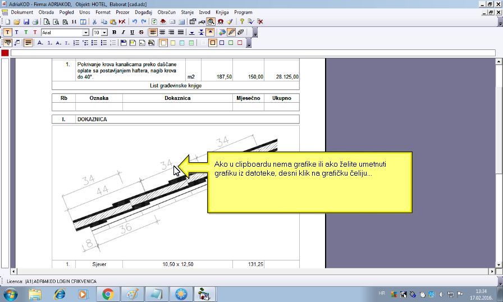Screen dimensions: 503x302
Task: Click the green refresh document icon
Action: pos(154,22)
